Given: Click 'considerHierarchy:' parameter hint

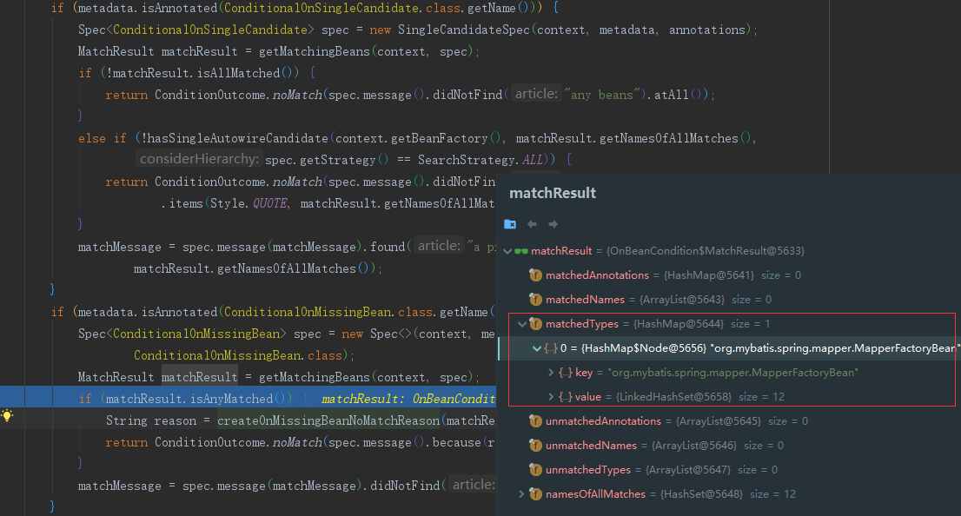Looking at the screenshot, I should [199, 159].
